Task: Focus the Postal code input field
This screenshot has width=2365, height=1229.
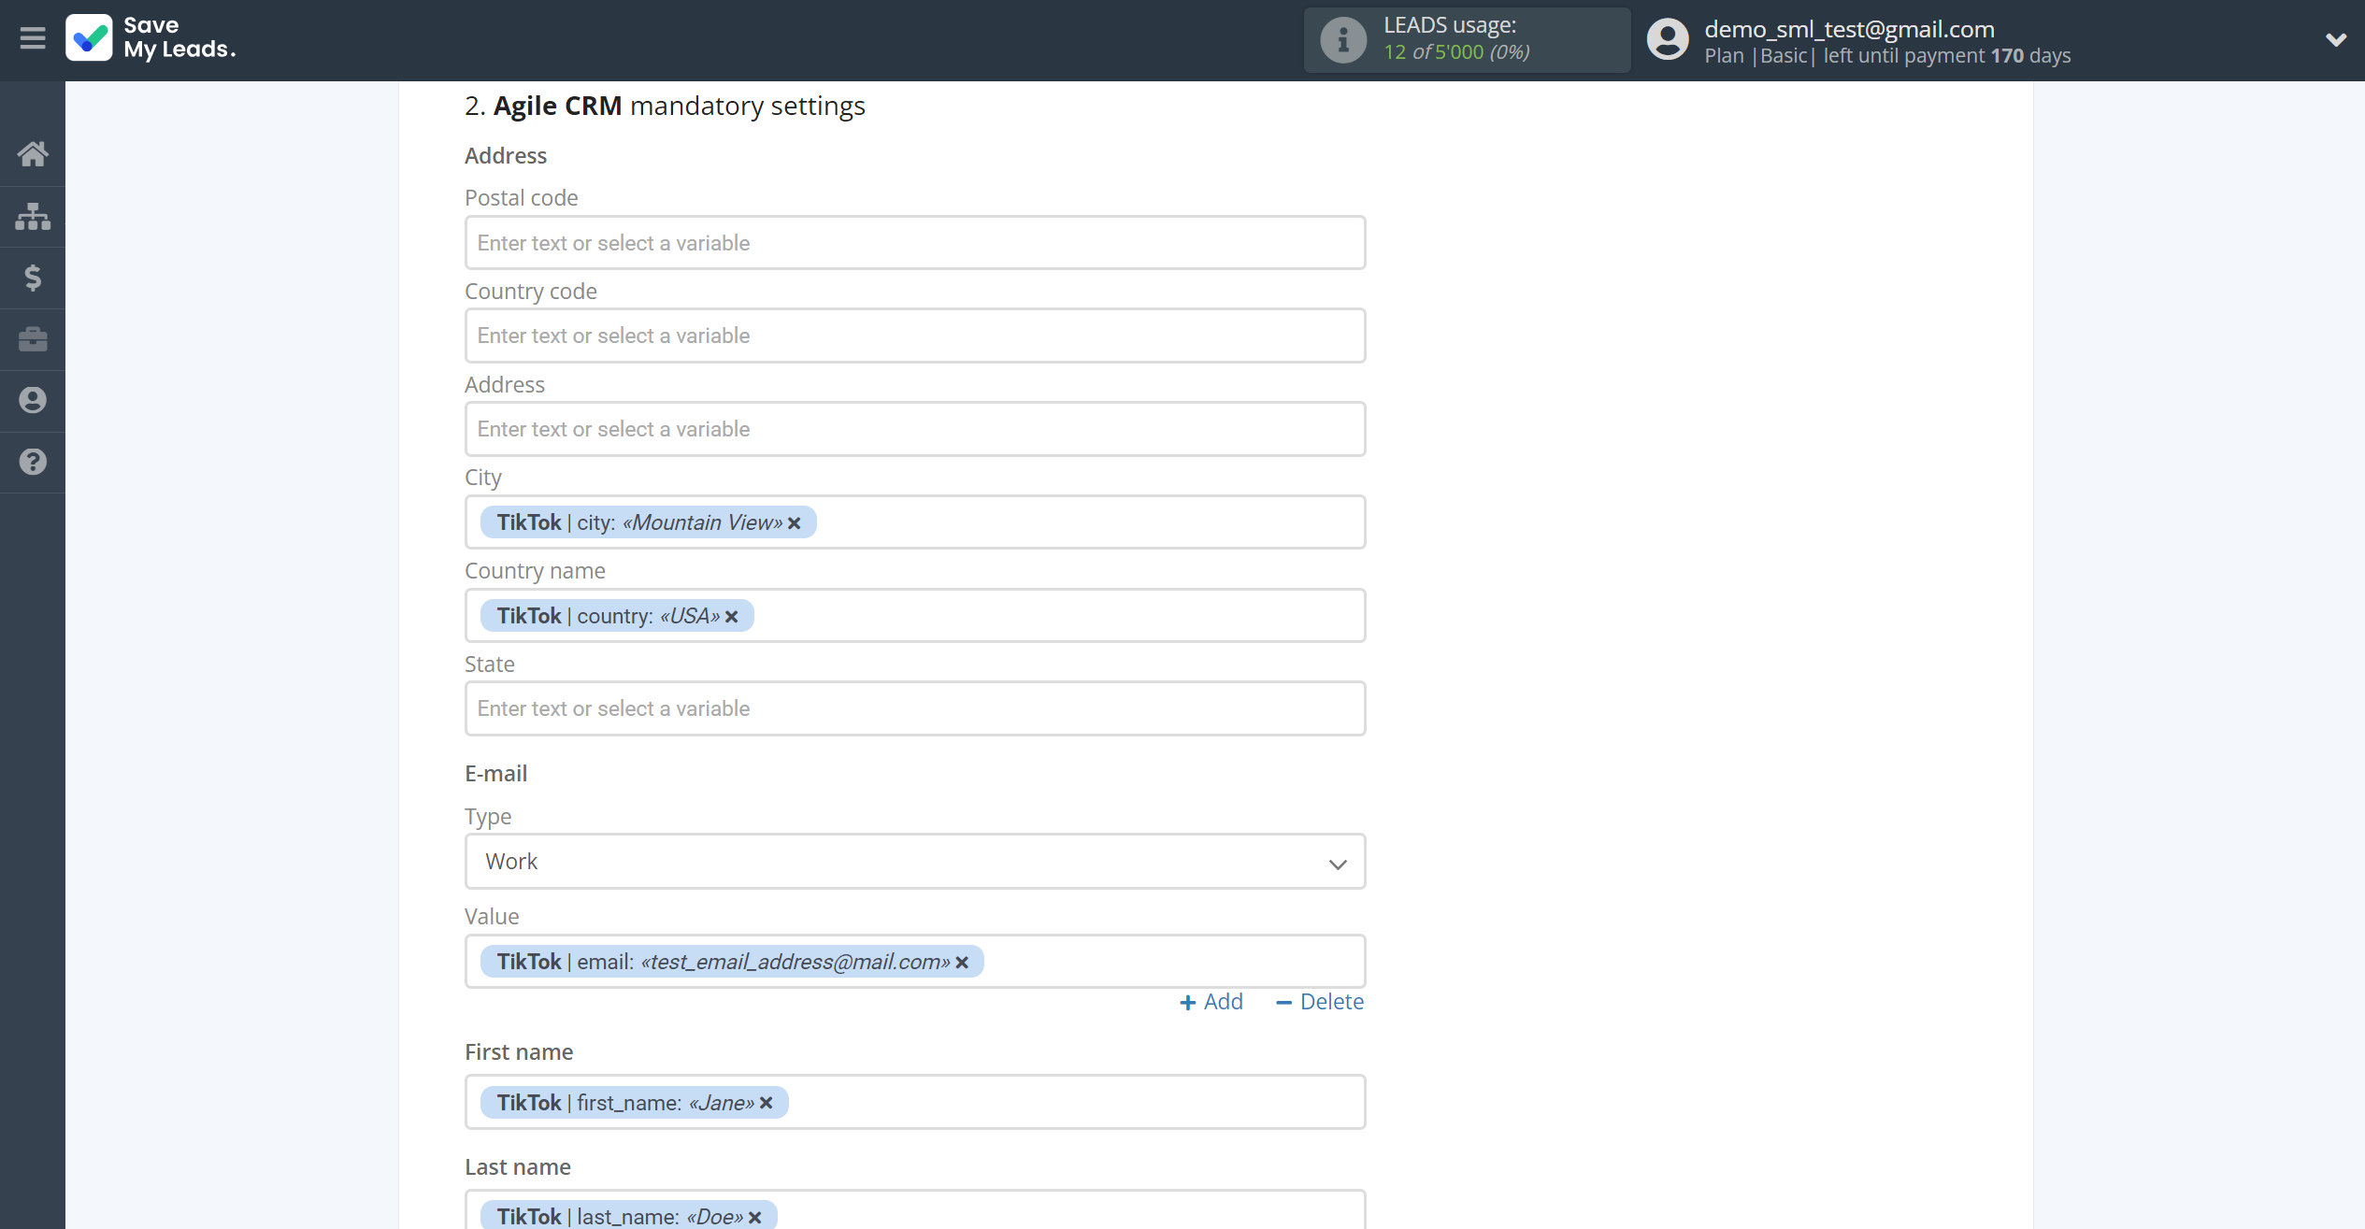Action: tap(915, 243)
